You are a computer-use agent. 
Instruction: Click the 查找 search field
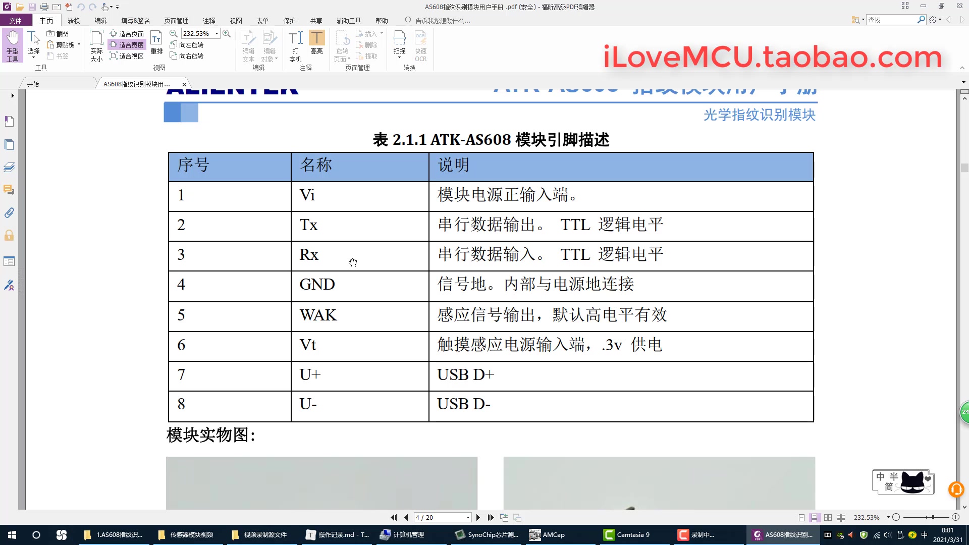(x=892, y=20)
